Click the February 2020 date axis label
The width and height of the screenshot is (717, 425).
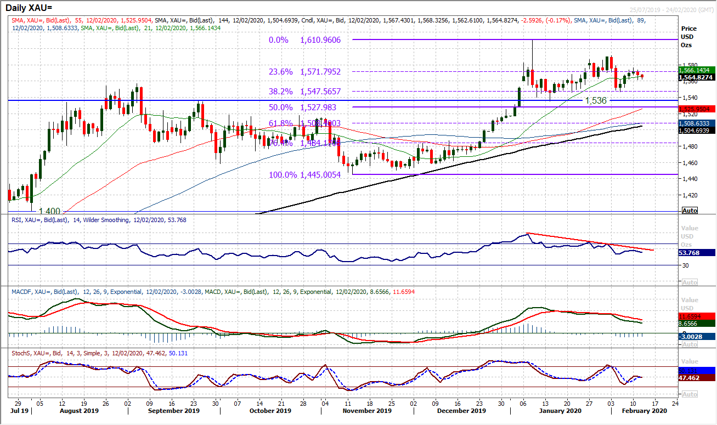tap(644, 410)
